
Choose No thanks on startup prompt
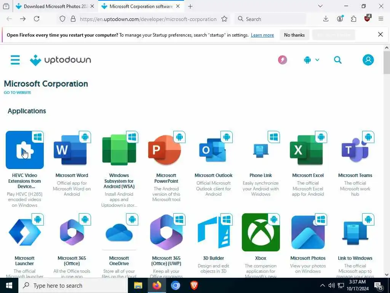coord(294,35)
